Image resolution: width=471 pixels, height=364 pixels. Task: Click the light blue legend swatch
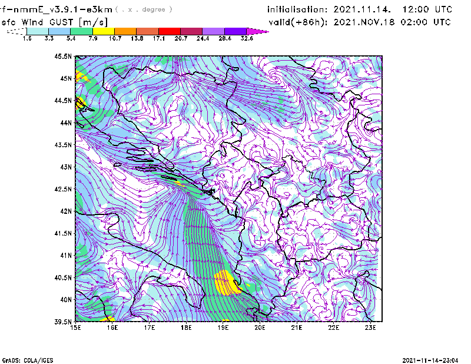coord(59,31)
